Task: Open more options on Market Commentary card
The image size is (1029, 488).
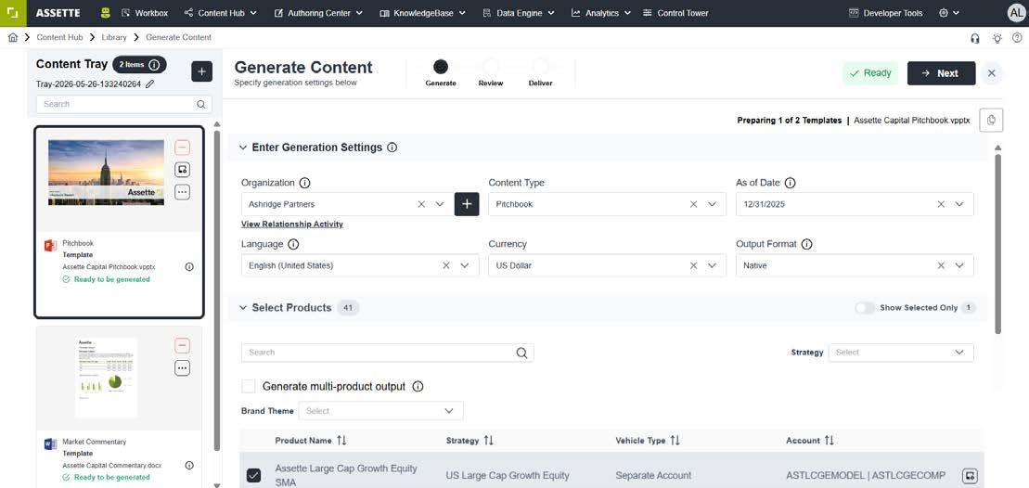Action: (x=183, y=368)
